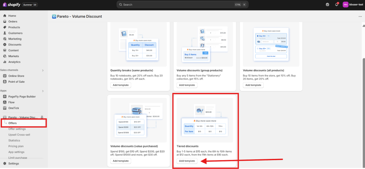The image size is (365, 169).
Task: Open Upsell Cross-sell page
Action: [x=20, y=135]
